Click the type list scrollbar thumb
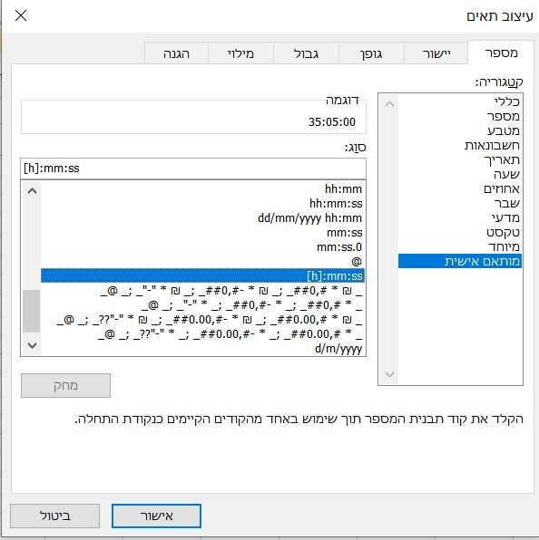Screen dimensions: 539x540 pos(32,311)
